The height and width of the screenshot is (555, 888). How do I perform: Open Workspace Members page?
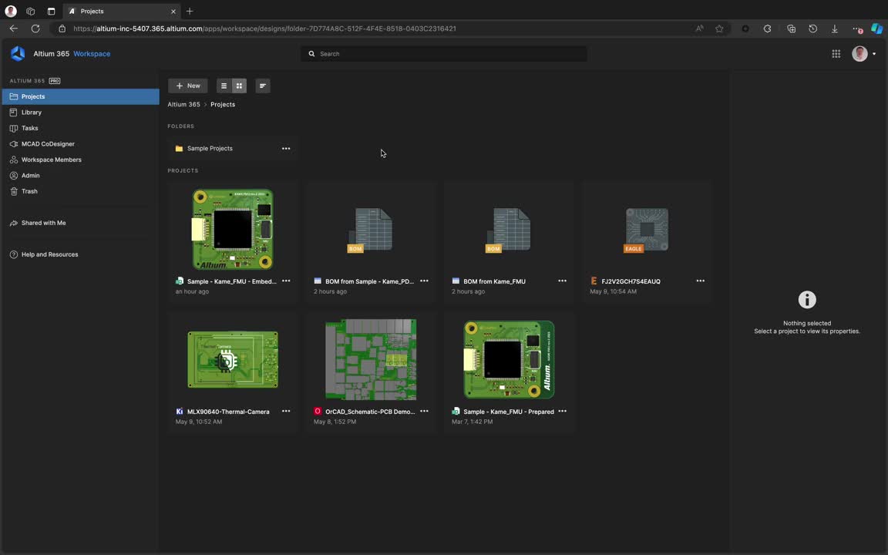pos(51,160)
